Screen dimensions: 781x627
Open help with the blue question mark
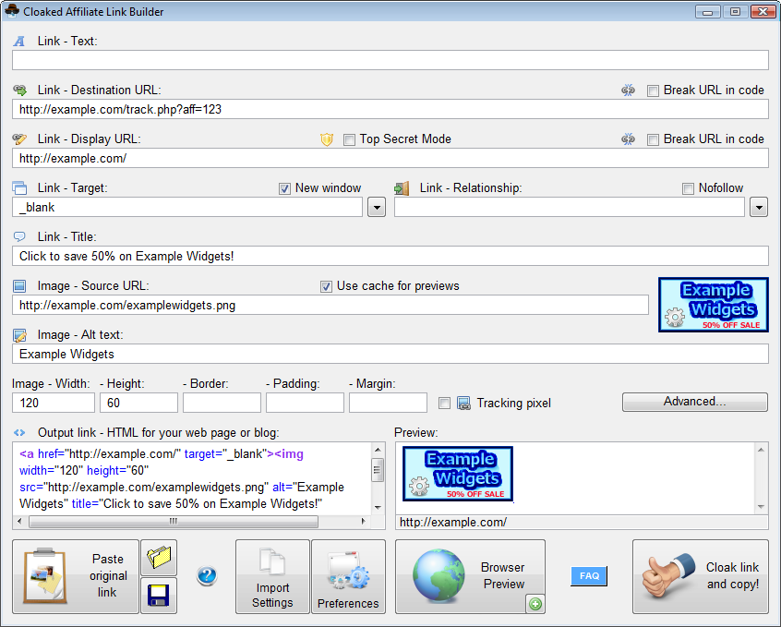[207, 576]
